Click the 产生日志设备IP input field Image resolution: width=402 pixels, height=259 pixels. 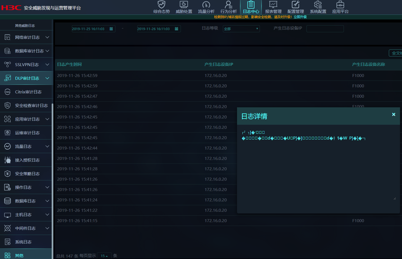click(325, 29)
